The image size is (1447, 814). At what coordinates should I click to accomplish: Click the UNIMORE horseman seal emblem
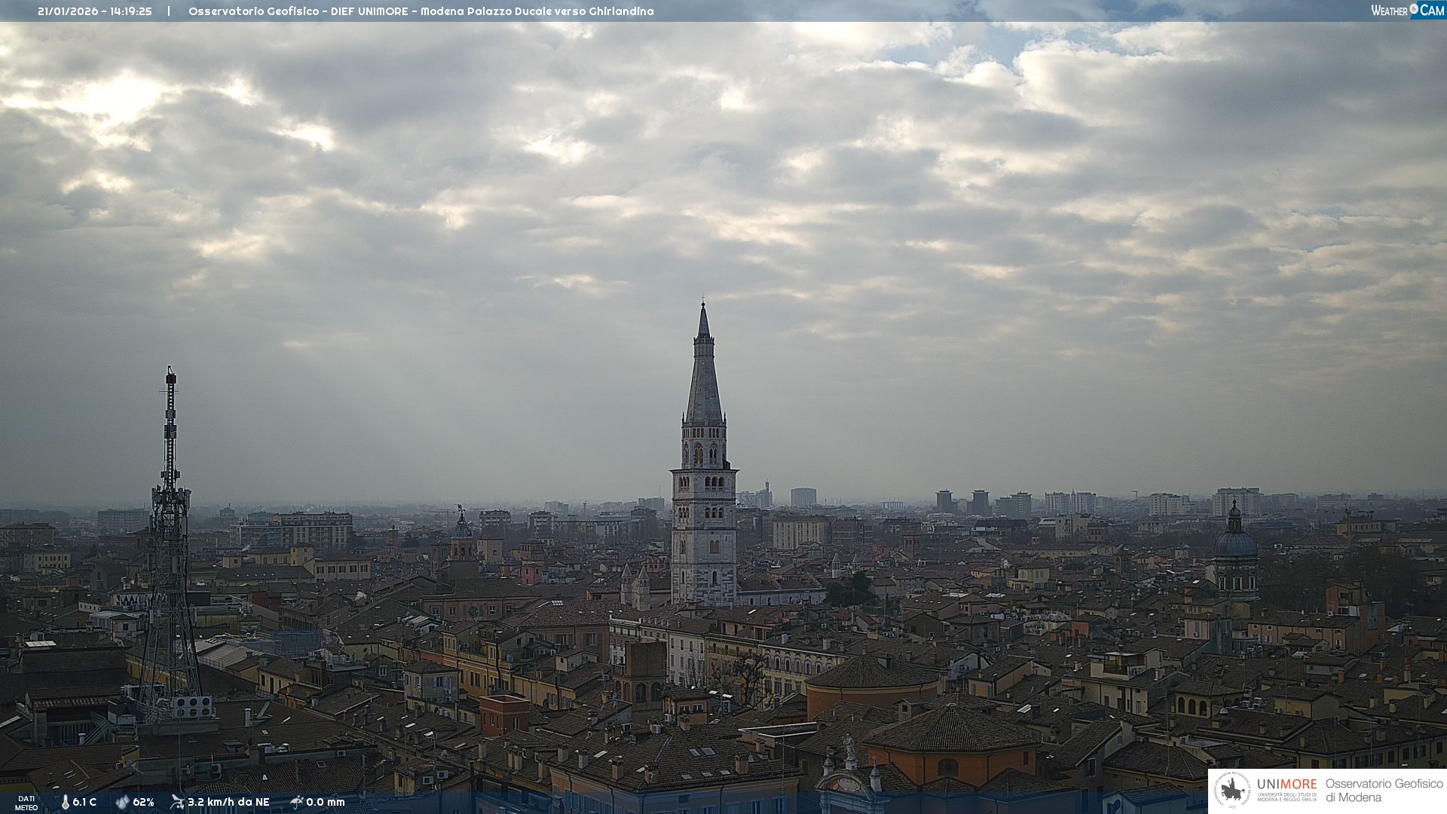1232,791
